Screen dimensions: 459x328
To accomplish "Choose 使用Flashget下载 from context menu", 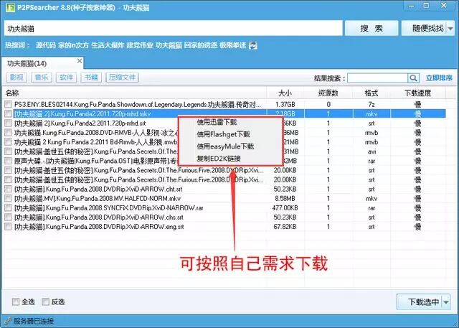I will [223, 134].
